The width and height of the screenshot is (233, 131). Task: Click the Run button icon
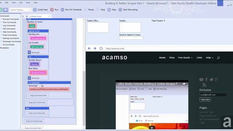click(52, 10)
